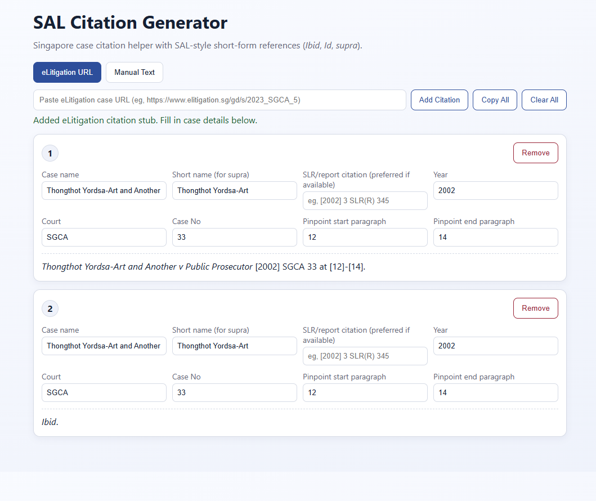
Task: Remove citation number 1
Action: coord(535,153)
